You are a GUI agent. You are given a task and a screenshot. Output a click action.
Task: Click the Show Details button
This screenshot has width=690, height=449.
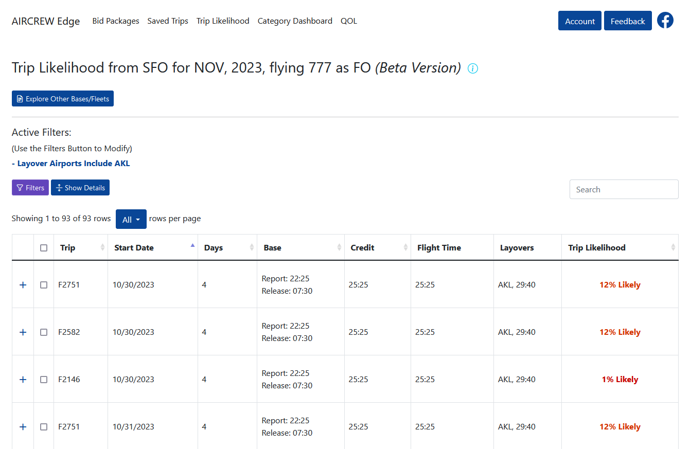[x=80, y=188]
